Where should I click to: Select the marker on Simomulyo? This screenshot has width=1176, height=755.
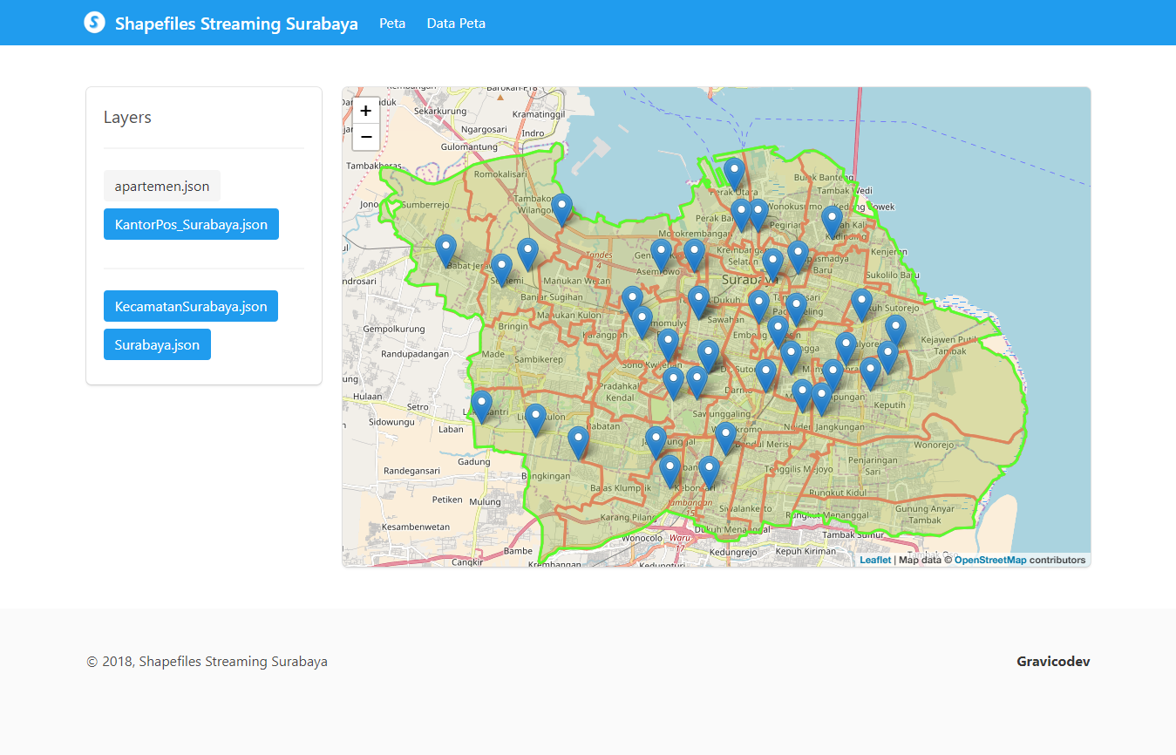[642, 323]
